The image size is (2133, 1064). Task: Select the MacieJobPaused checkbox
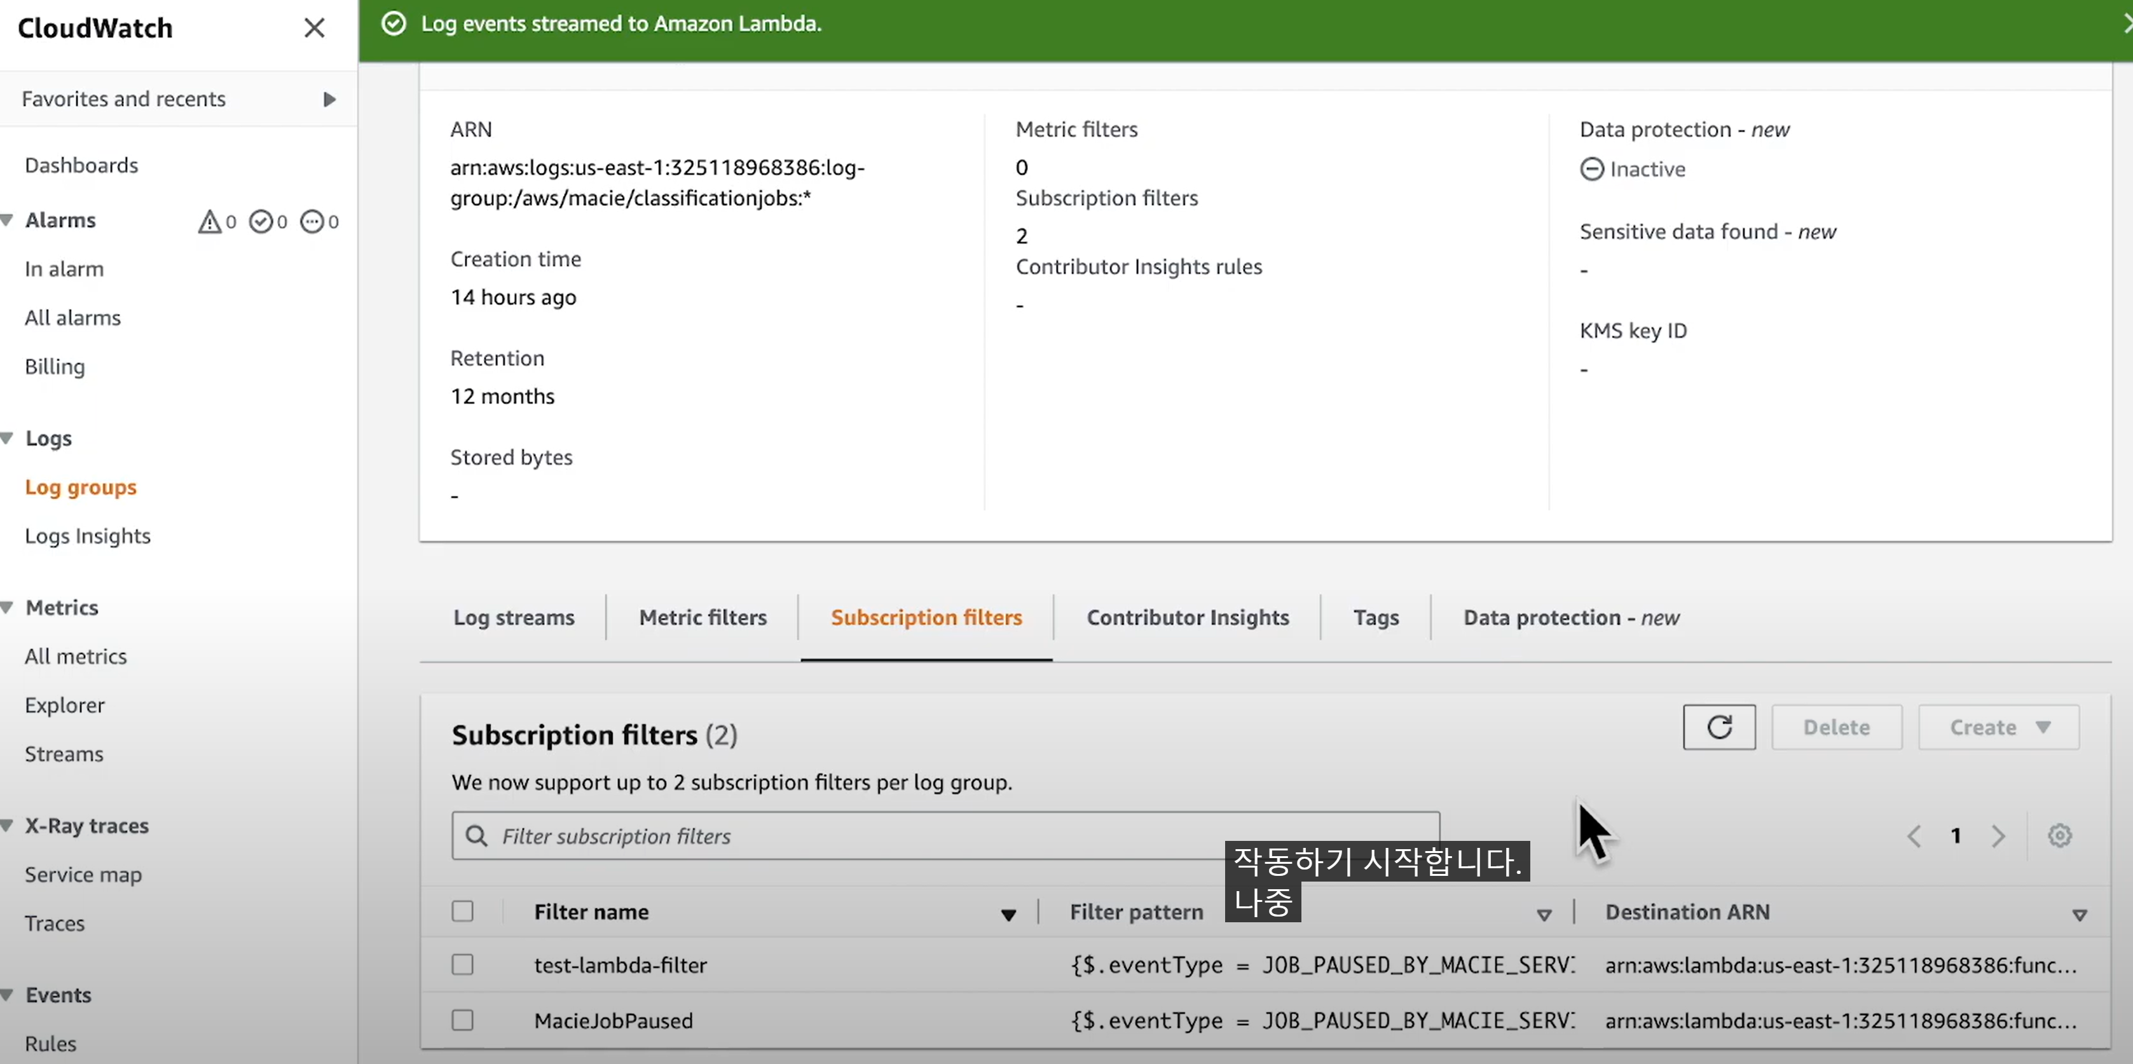pyautogui.click(x=462, y=1020)
